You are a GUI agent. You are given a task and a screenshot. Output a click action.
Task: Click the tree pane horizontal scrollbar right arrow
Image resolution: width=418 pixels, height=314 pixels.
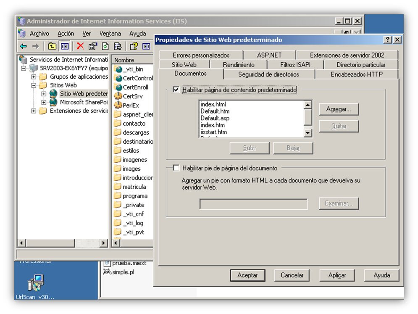pos(103,243)
